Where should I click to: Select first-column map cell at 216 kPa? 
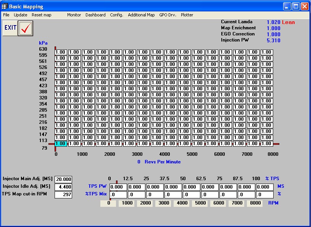(61, 125)
